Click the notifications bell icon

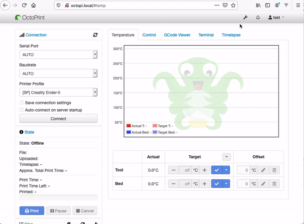[258, 17]
